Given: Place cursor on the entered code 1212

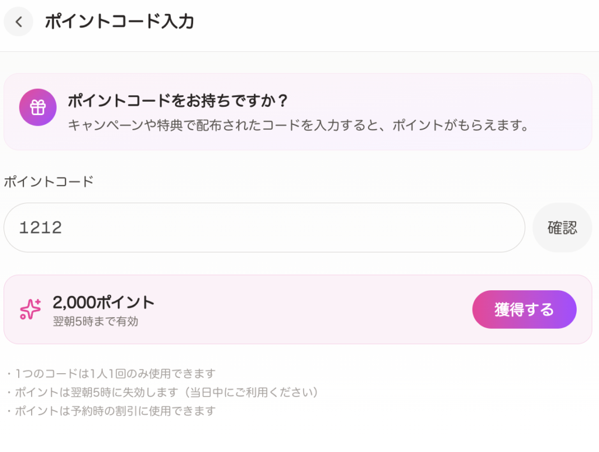Looking at the screenshot, I should point(40,228).
